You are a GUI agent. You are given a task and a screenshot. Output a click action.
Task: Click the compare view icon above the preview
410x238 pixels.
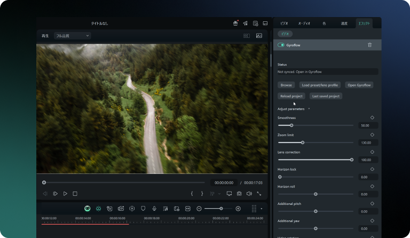[x=246, y=36]
